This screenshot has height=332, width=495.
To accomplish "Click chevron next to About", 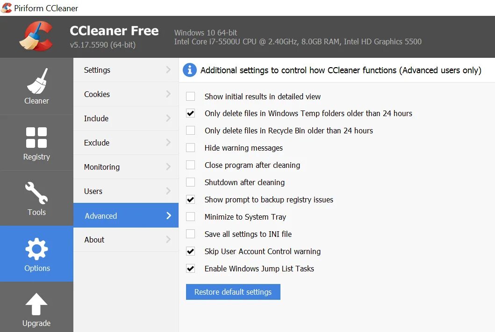I will pyautogui.click(x=168, y=239).
